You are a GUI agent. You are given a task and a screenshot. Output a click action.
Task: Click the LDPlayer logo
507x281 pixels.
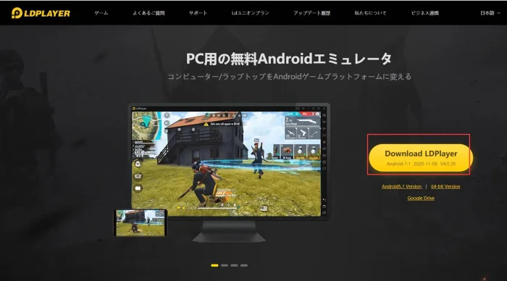point(41,13)
